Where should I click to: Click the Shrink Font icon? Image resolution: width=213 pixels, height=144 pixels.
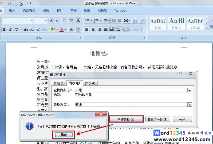(57, 20)
